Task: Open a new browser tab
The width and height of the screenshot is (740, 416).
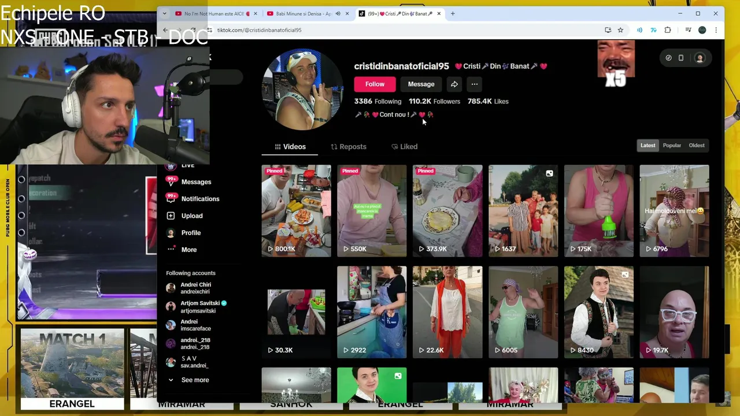Action: point(453,13)
